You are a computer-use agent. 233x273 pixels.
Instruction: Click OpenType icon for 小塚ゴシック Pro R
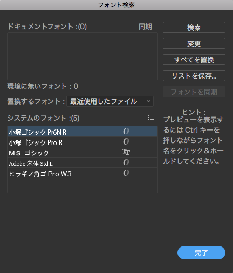126,142
